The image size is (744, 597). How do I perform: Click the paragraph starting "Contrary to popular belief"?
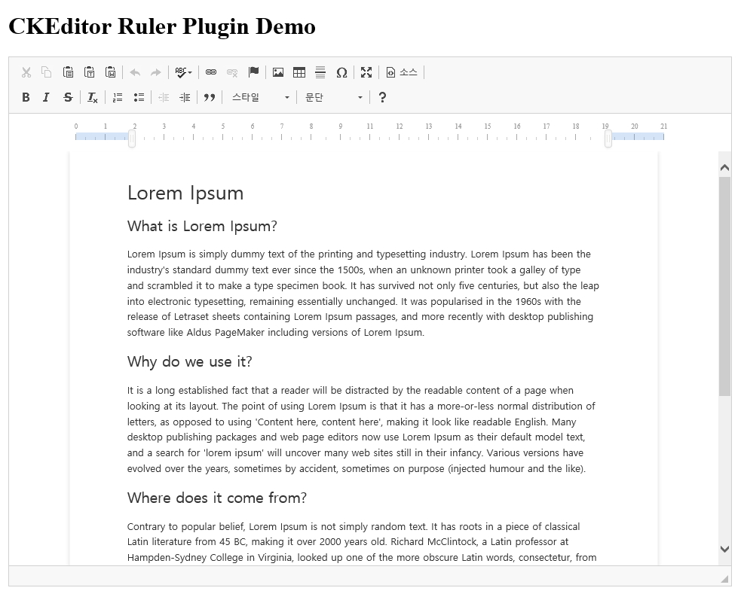coord(362,542)
